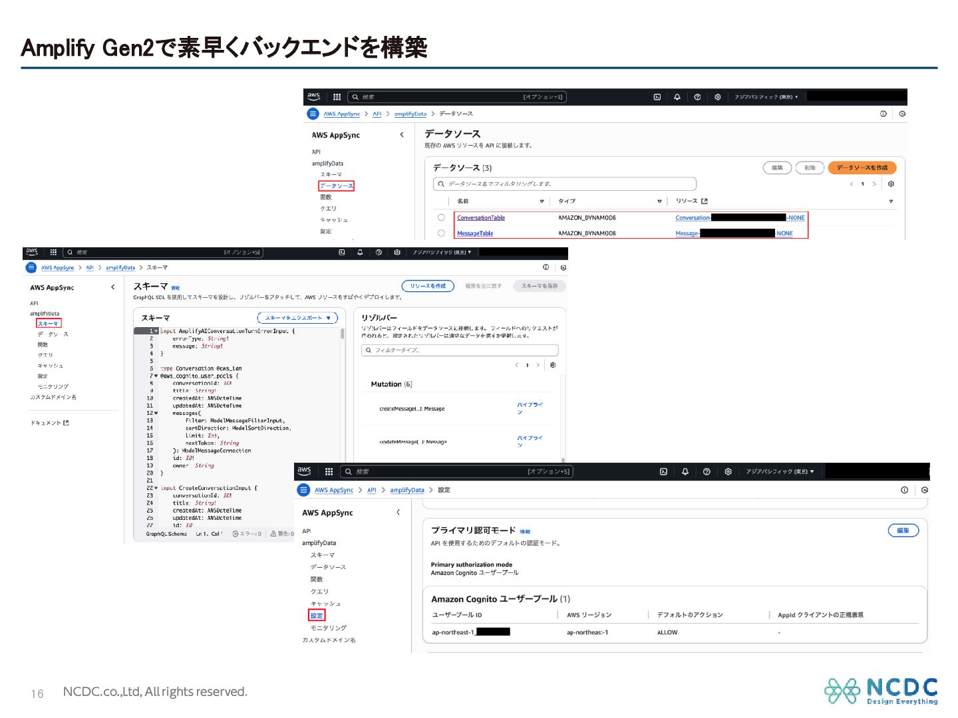
Task: Click info circle icon right of Settings breadcrumb
Action: pyautogui.click(x=905, y=490)
